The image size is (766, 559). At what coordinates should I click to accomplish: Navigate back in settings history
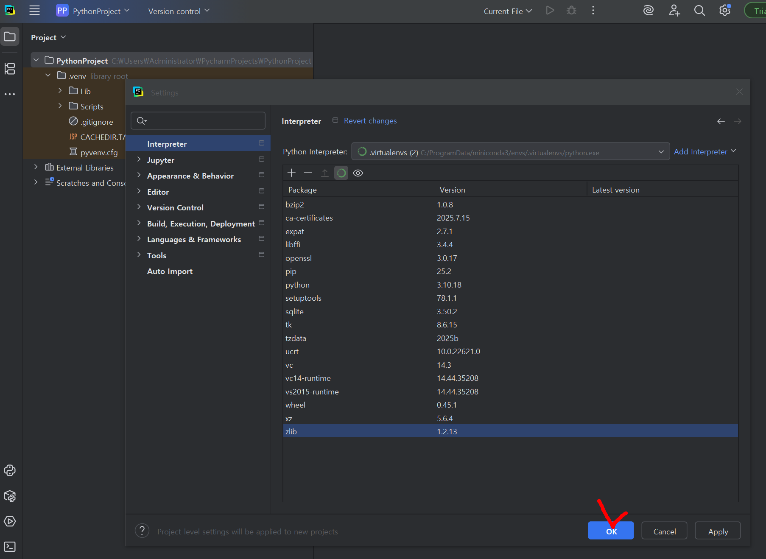pos(721,121)
